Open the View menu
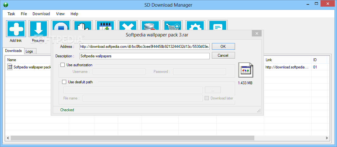The image size is (337, 147). 60,14
